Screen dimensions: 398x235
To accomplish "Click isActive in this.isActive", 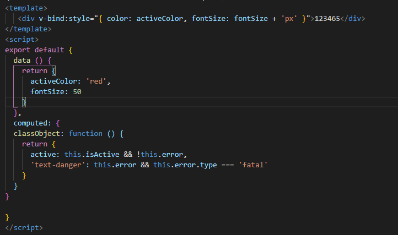I will (x=103, y=155).
